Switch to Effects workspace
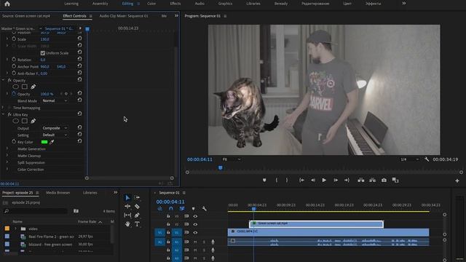This screenshot has width=466, height=262. tap(175, 4)
